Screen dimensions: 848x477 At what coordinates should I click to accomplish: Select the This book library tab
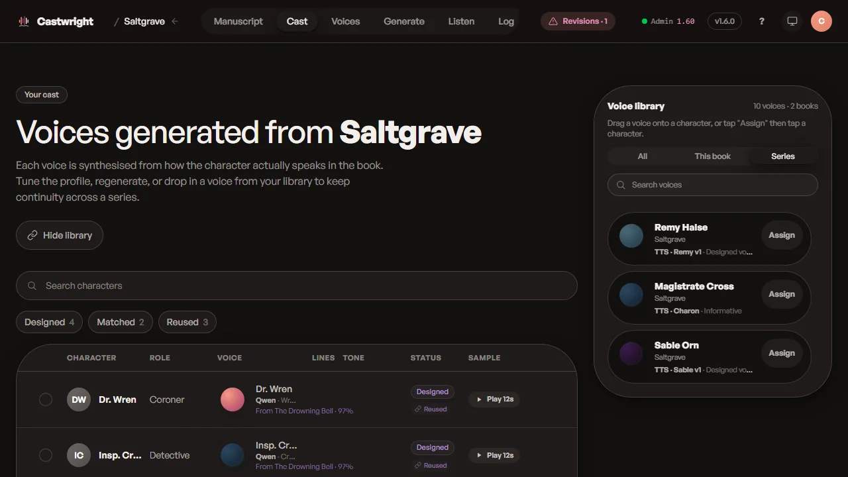pyautogui.click(x=713, y=156)
